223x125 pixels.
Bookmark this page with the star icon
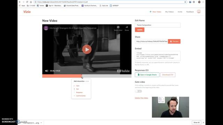click(185, 2)
